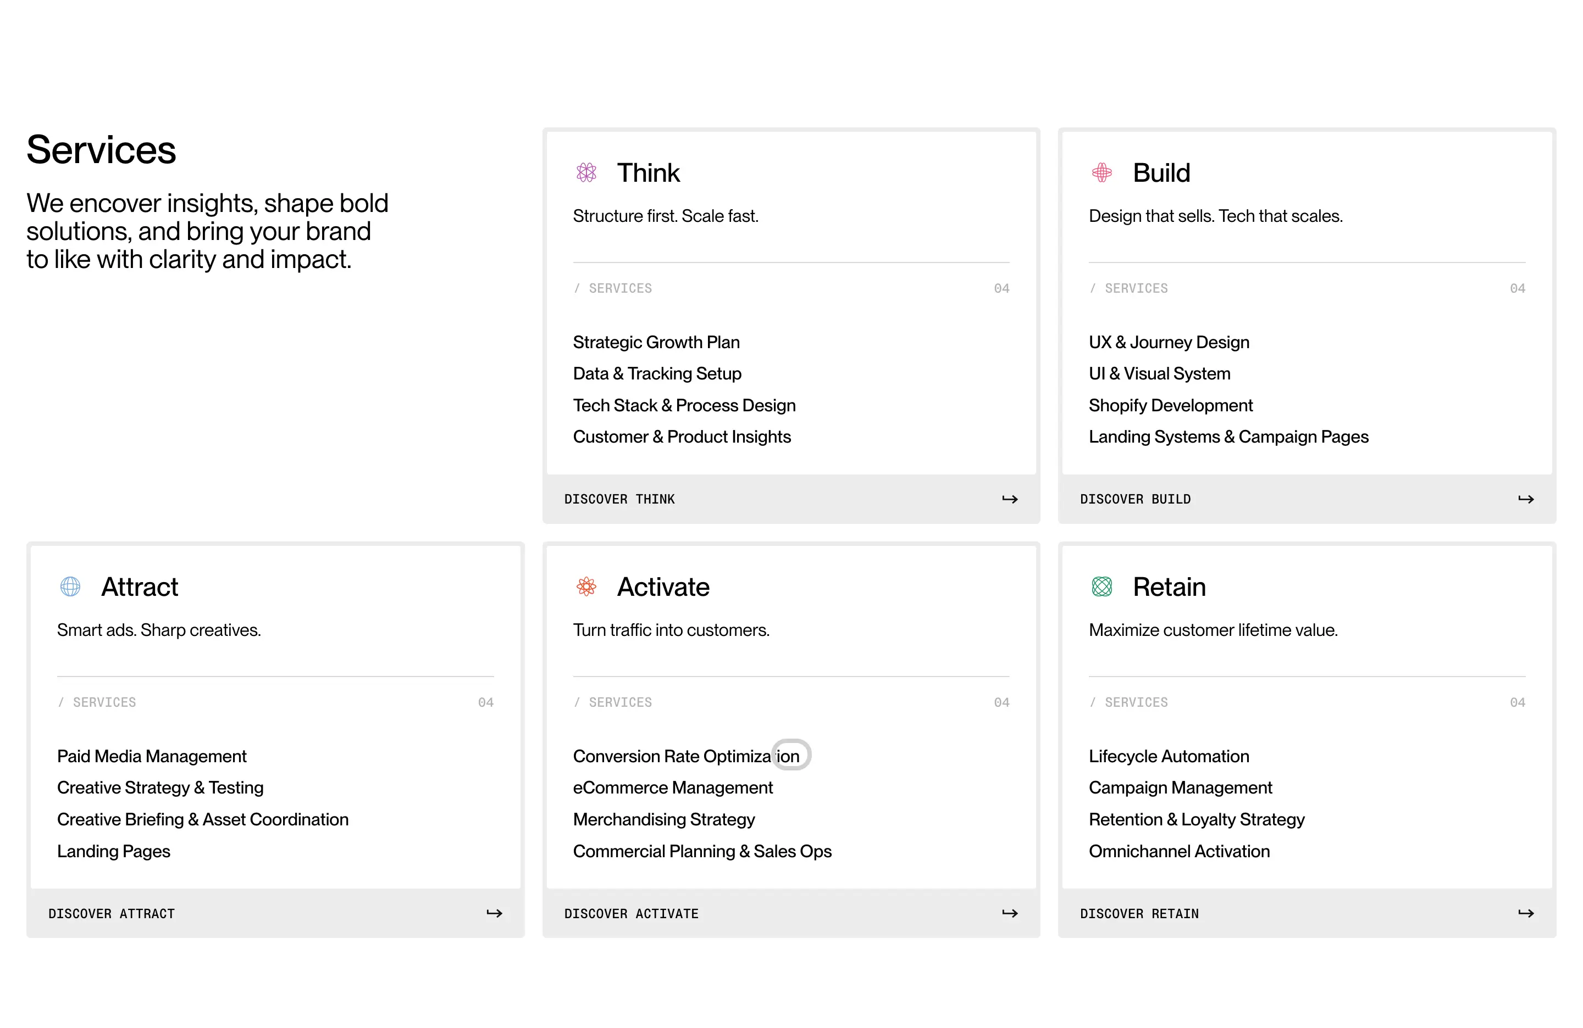
Task: Click the Activate card heading
Action: point(663,587)
